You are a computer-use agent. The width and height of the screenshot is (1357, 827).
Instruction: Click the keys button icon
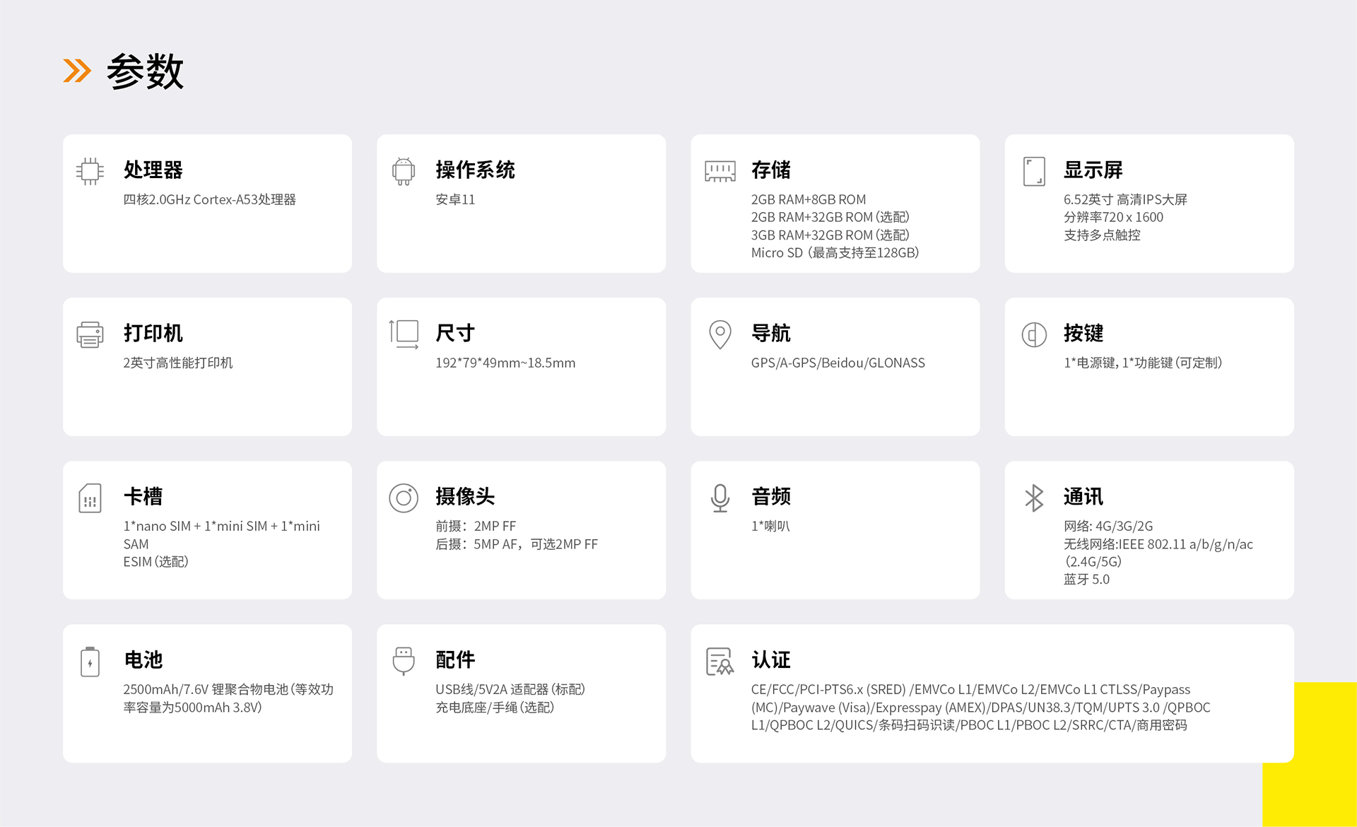point(1034,334)
